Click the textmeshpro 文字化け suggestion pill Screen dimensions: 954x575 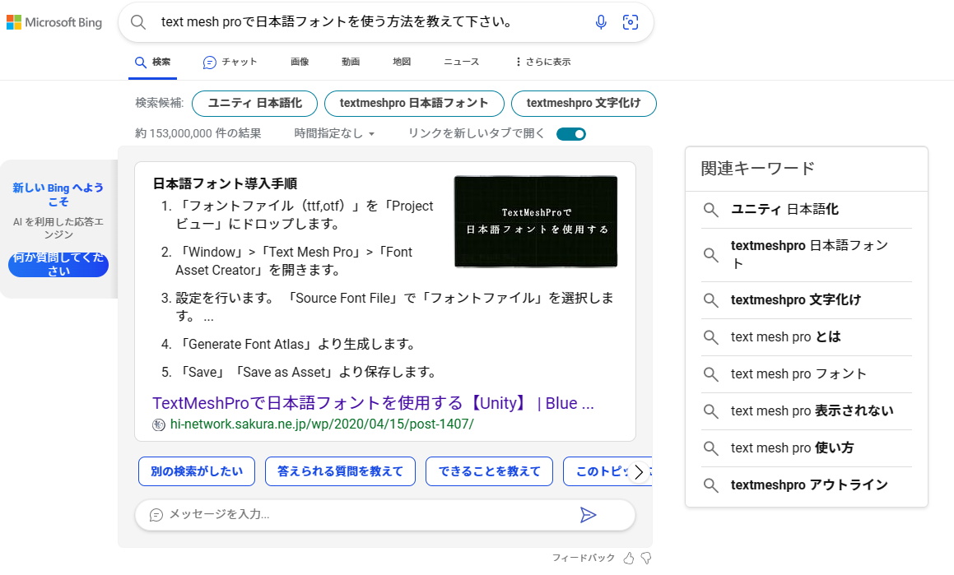[x=584, y=104]
